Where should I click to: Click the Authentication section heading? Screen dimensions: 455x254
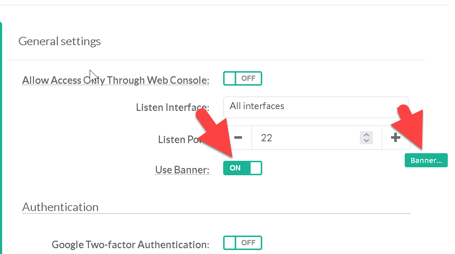tap(60, 207)
